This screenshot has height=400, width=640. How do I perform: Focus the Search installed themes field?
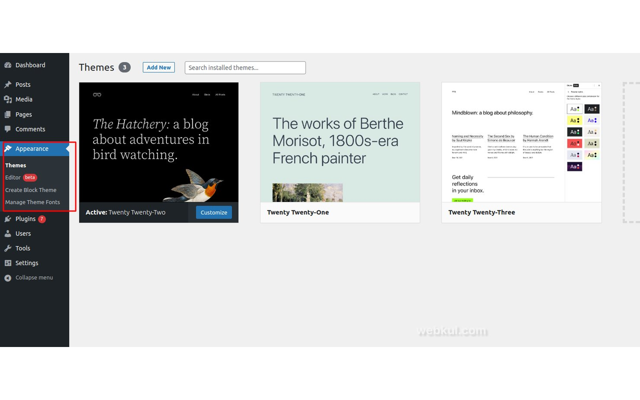pyautogui.click(x=245, y=67)
